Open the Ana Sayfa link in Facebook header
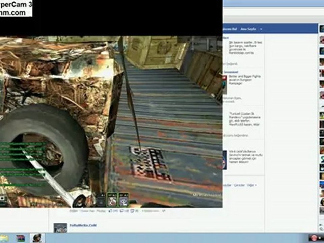This screenshot has width=324, height=243. pos(248,29)
